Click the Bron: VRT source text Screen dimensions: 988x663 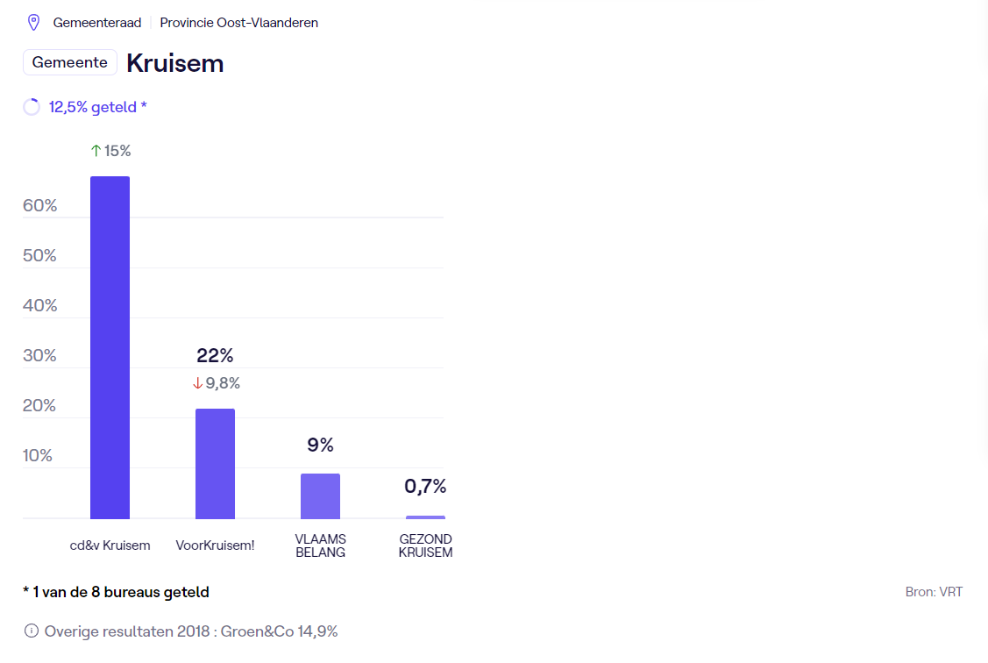coord(934,592)
